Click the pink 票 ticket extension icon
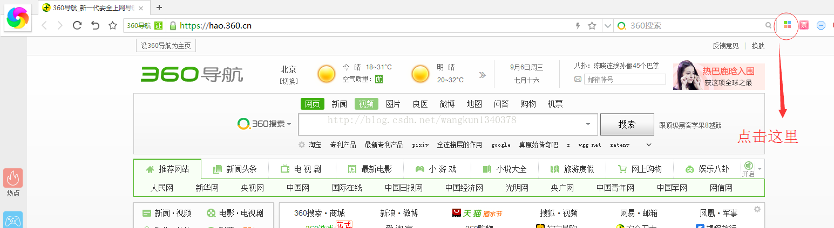 (x=804, y=25)
